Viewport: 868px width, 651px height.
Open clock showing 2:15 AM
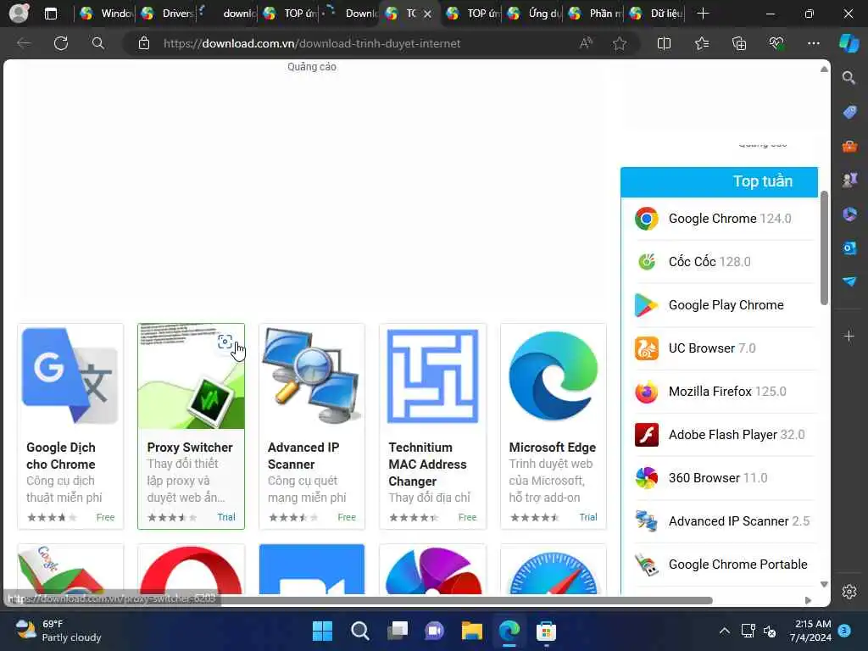[x=810, y=631]
